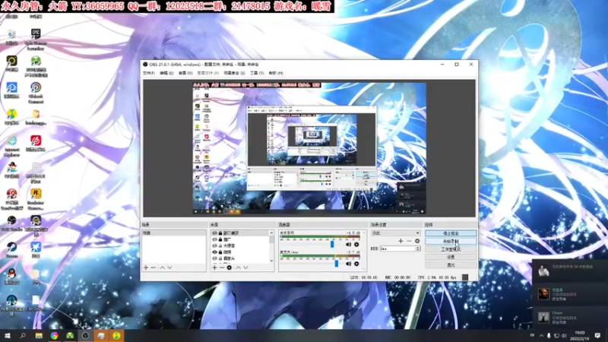Viewport: 608px width, 342px height.
Task: Toggle lock of 摄像头 source
Action: [x=220, y=258]
